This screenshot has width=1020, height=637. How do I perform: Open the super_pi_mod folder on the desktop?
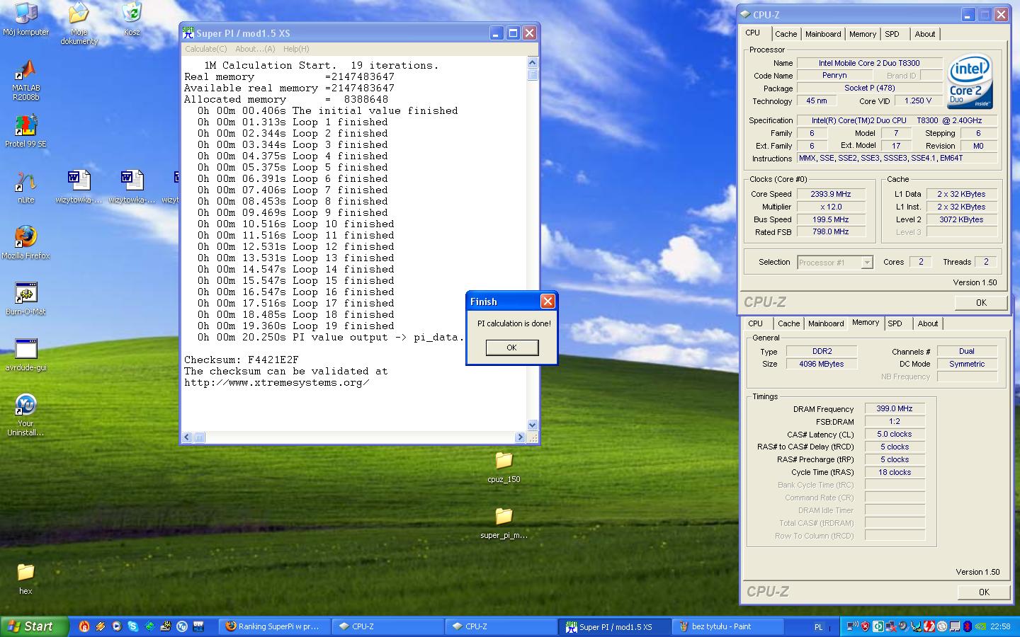tap(504, 517)
